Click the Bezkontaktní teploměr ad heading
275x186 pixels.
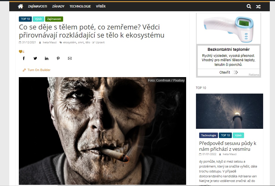tap(228, 49)
